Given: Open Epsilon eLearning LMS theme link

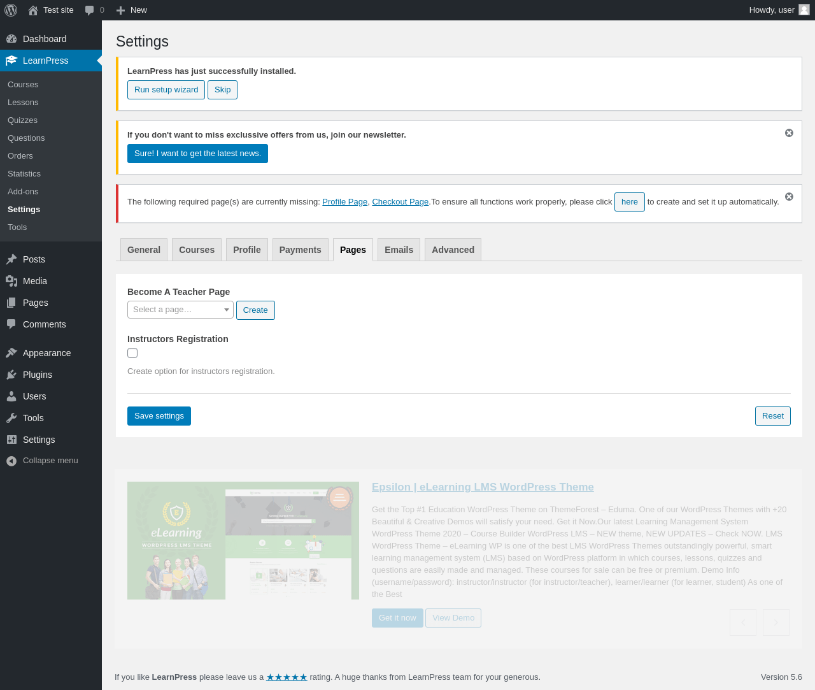Looking at the screenshot, I should click(483, 487).
